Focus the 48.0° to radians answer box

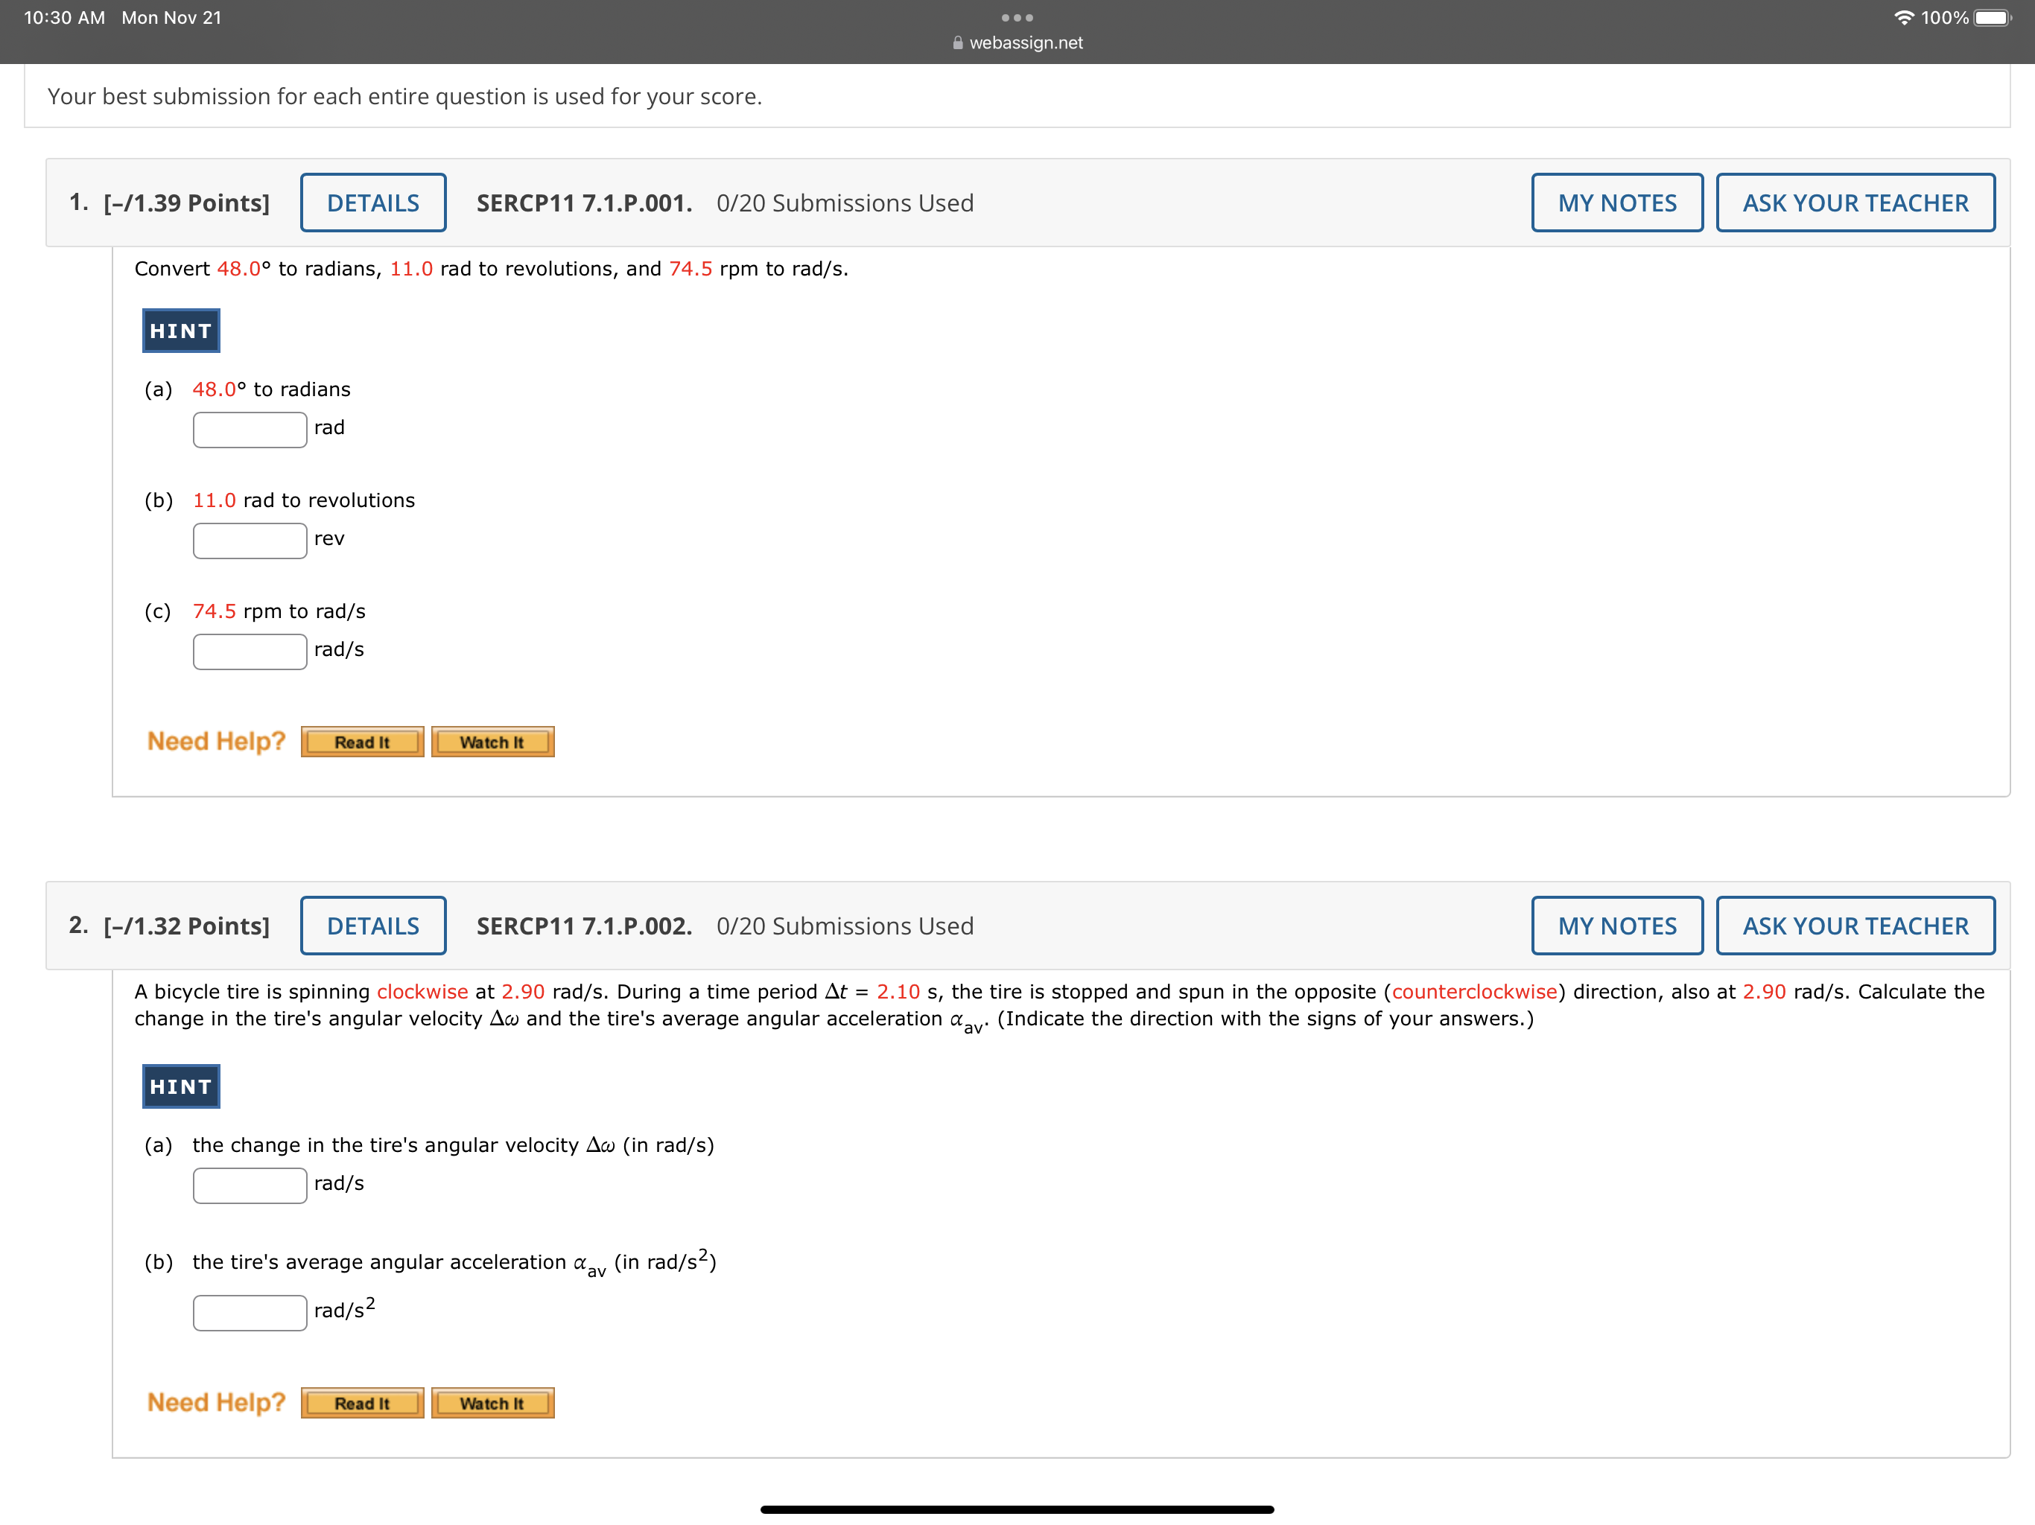point(250,430)
